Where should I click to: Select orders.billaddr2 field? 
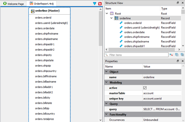(44, 92)
